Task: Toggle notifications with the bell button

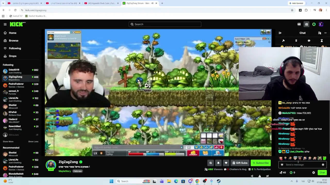Action: pyautogui.click(x=218, y=163)
